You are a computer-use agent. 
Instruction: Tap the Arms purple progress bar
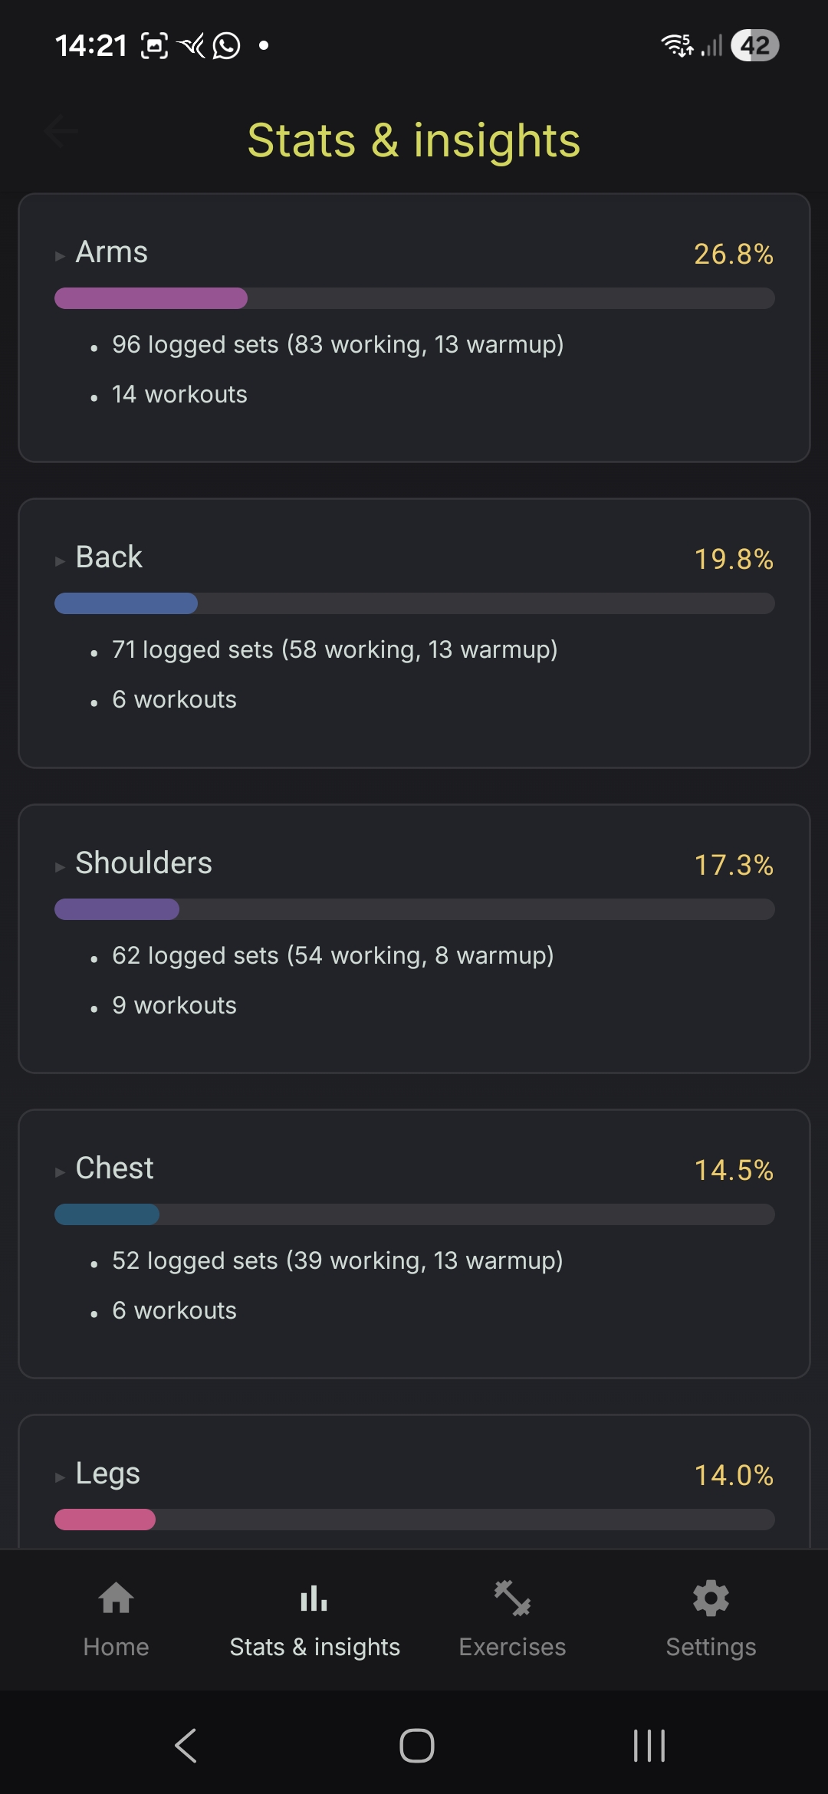150,298
